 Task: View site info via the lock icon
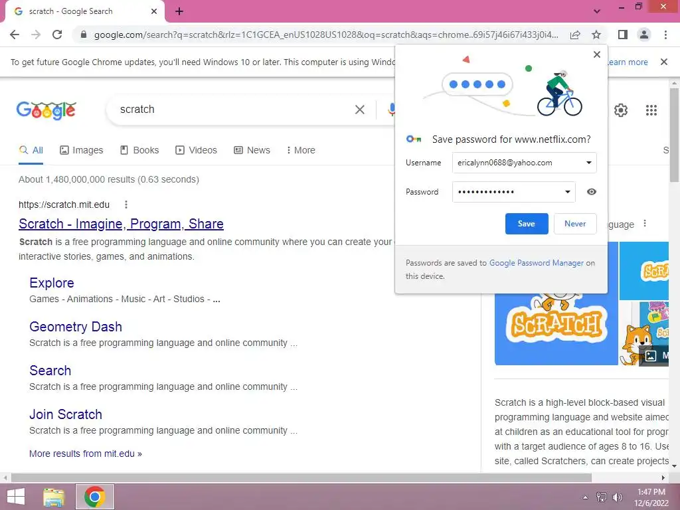pyautogui.click(x=84, y=35)
